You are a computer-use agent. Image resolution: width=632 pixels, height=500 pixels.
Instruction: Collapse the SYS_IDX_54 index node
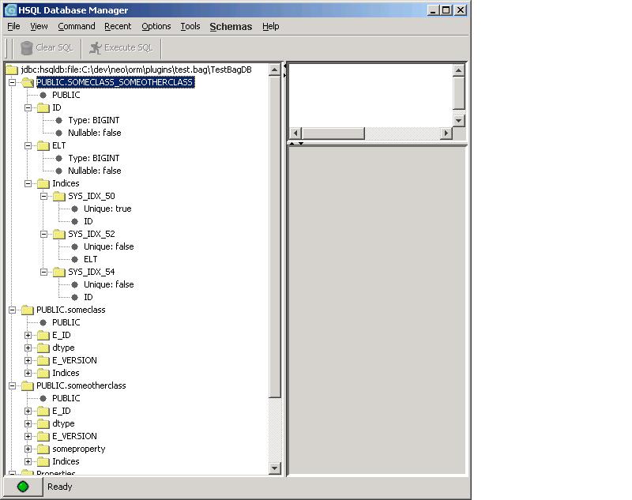[43, 272]
